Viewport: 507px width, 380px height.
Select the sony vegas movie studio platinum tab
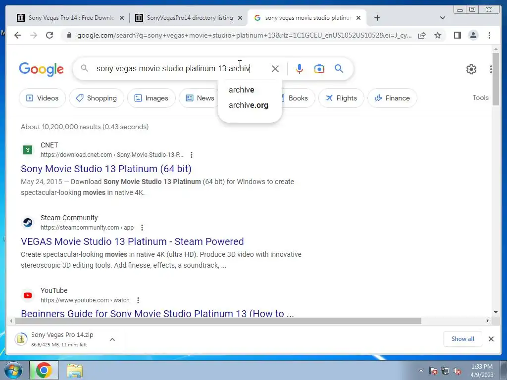(x=307, y=18)
